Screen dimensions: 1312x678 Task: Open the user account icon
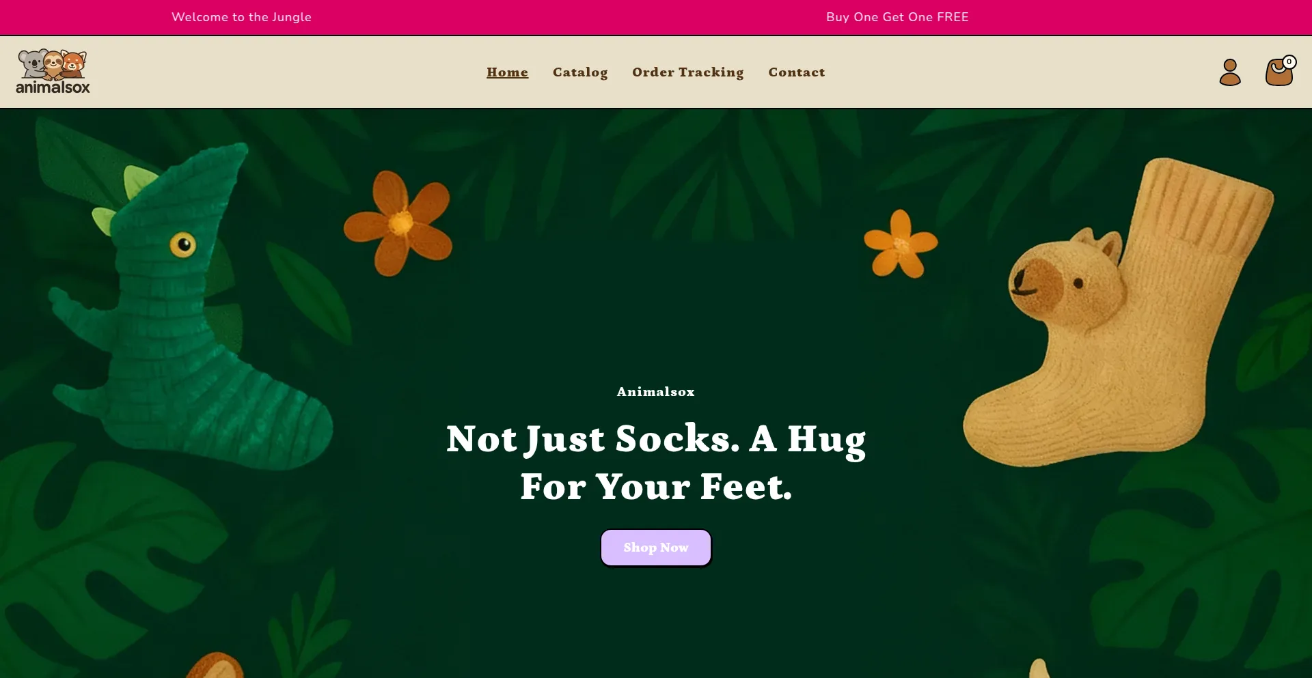tap(1230, 72)
